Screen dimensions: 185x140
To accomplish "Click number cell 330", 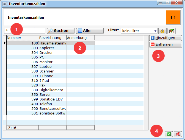I will pyautogui.click(x=23, y=90).
